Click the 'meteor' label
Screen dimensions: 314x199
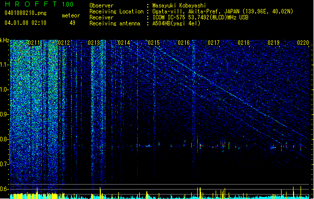click(x=71, y=15)
